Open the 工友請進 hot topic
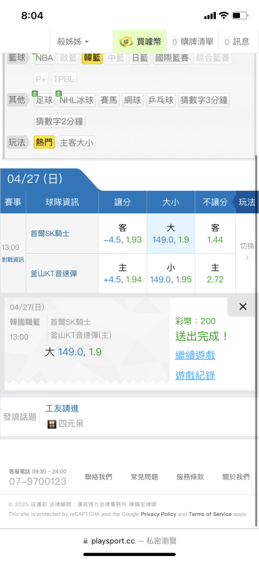Screen dimensions: 259x561 (x=62, y=408)
